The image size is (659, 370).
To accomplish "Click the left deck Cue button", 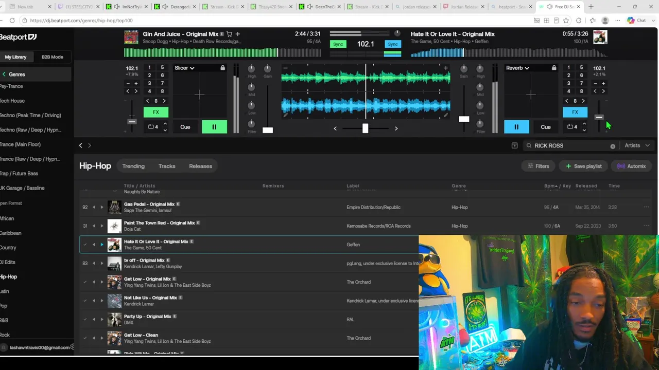I will point(185,127).
